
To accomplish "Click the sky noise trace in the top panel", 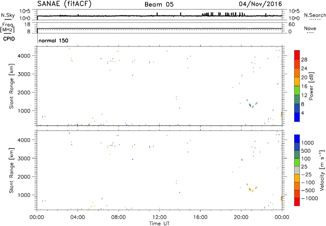I will click(x=159, y=16).
